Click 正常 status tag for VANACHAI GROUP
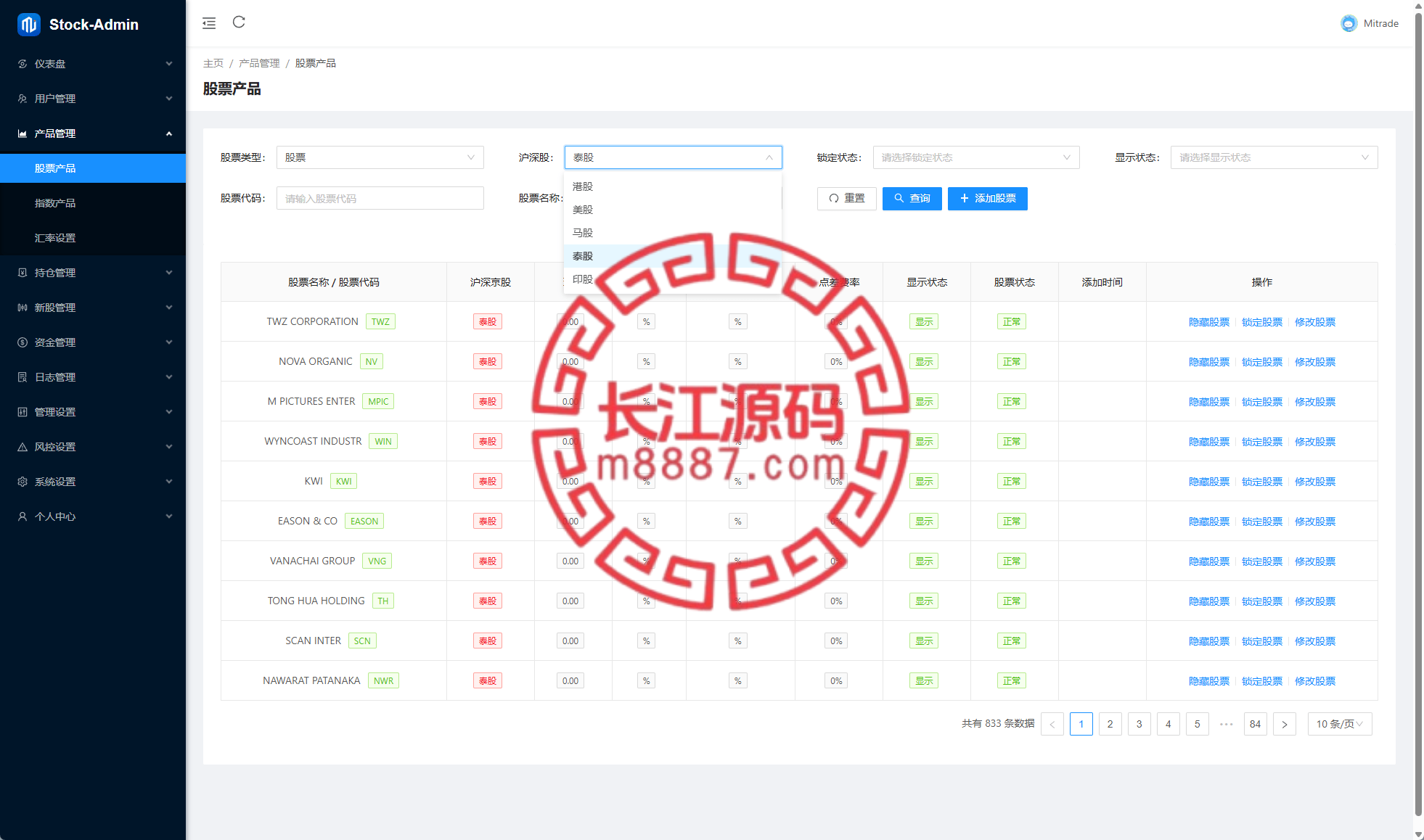The height and width of the screenshot is (840, 1424). point(1012,561)
